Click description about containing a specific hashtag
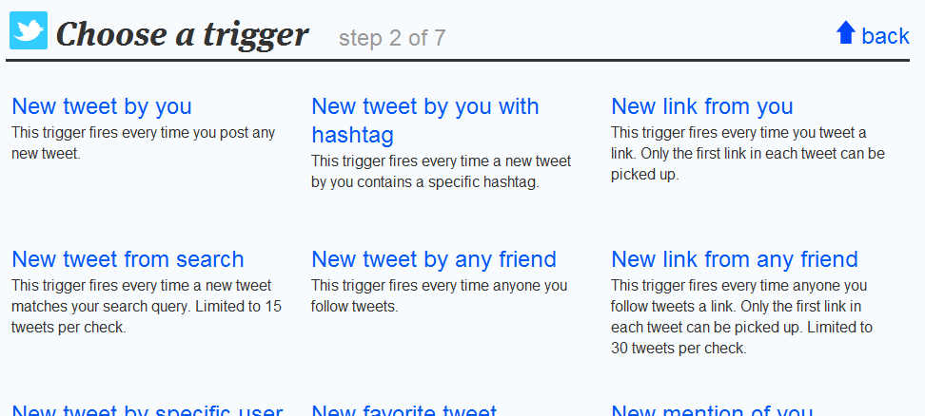 [x=442, y=171]
